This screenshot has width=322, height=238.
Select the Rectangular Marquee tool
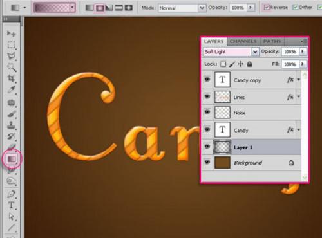(11, 45)
